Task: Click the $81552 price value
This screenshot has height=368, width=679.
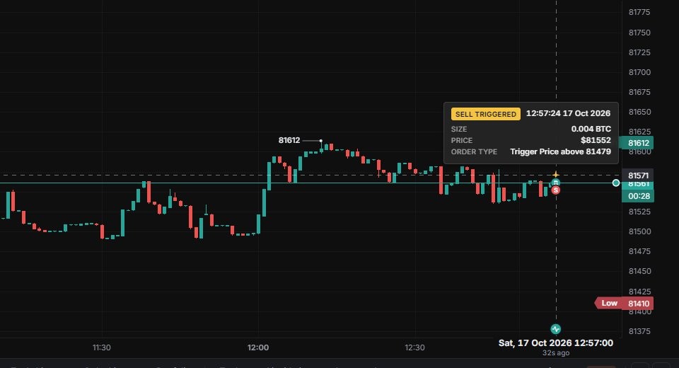Action: tap(596, 140)
